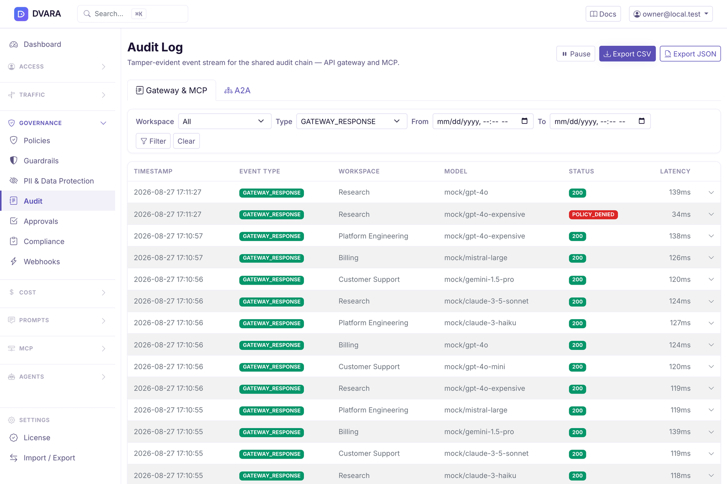This screenshot has height=484, width=727.
Task: Open the Docs link
Action: pos(603,14)
